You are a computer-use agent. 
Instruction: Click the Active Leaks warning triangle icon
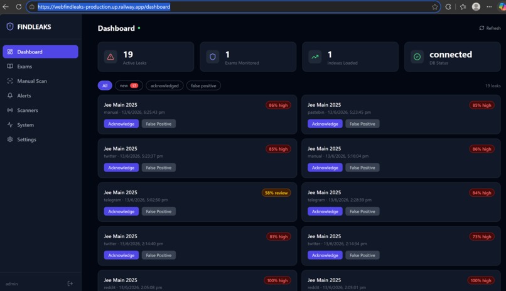pos(110,57)
